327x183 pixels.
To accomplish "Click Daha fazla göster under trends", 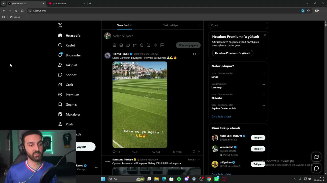I will pos(221,116).
